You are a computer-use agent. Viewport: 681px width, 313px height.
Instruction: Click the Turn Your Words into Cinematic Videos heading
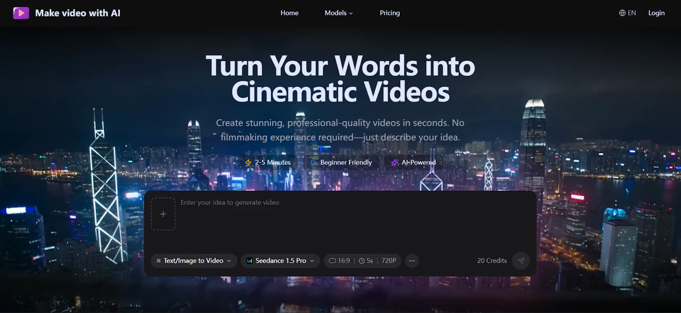click(x=340, y=79)
